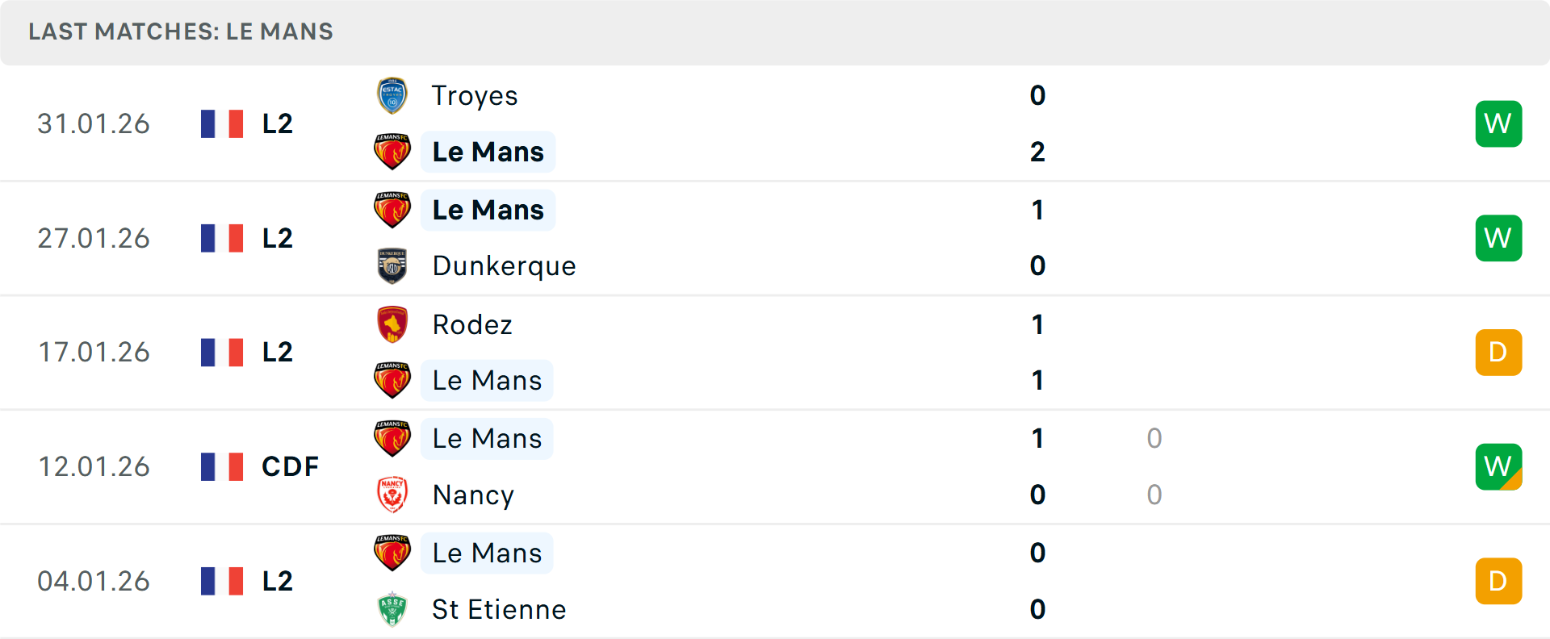Screen dimensions: 1550x639
Task: Click the Rodez club crest icon
Action: click(x=392, y=324)
